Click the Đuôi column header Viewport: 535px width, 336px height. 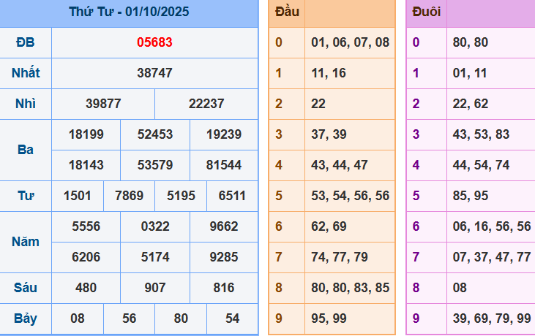(x=426, y=12)
